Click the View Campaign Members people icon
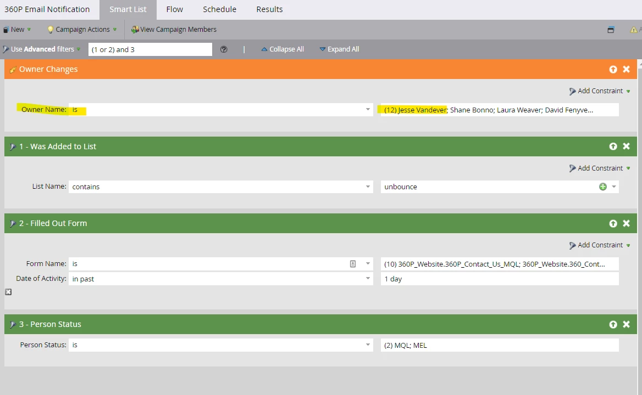This screenshot has height=395, width=642. (x=135, y=30)
